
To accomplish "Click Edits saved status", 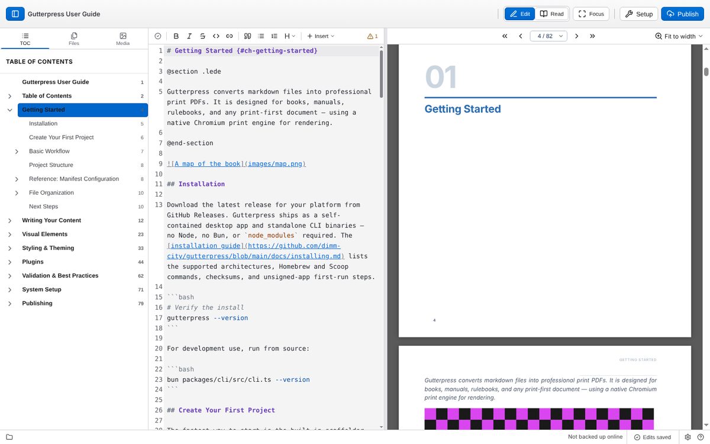I will pyautogui.click(x=653, y=437).
